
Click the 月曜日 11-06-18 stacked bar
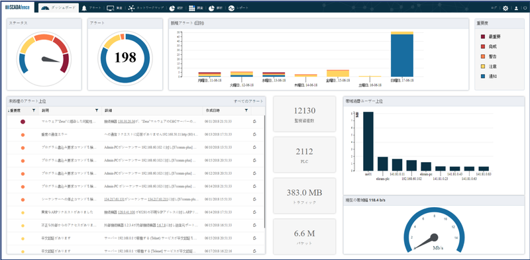tap(209, 74)
